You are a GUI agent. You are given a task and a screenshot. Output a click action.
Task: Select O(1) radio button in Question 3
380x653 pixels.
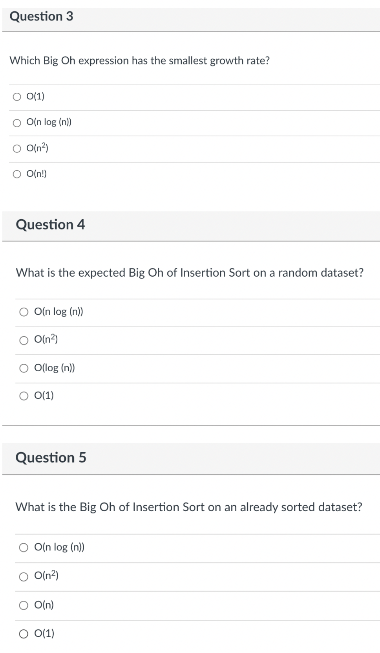17,97
